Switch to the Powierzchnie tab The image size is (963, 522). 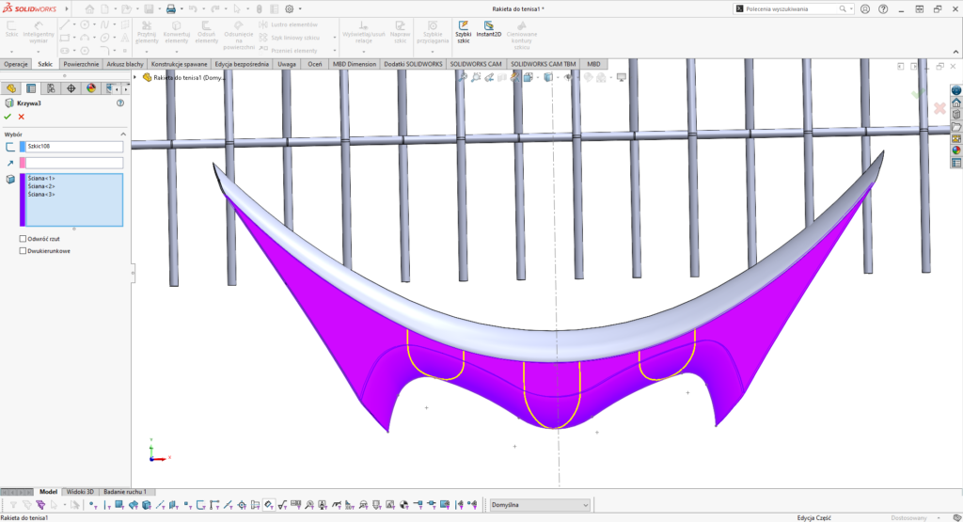click(x=80, y=64)
